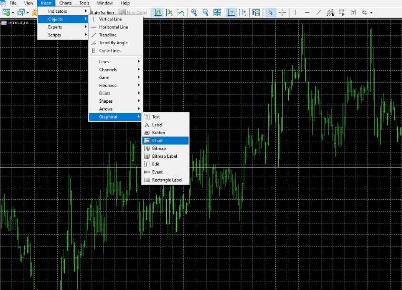
Task: Click the Zoom In magnifier
Action: pyautogui.click(x=194, y=12)
